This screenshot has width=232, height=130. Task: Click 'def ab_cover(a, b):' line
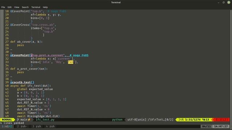click(26, 42)
